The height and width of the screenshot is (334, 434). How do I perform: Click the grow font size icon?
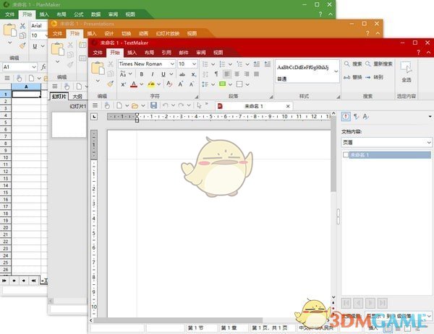(180, 84)
